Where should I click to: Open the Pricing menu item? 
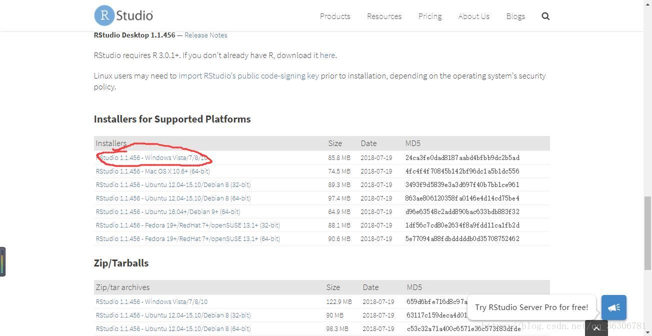(x=430, y=16)
